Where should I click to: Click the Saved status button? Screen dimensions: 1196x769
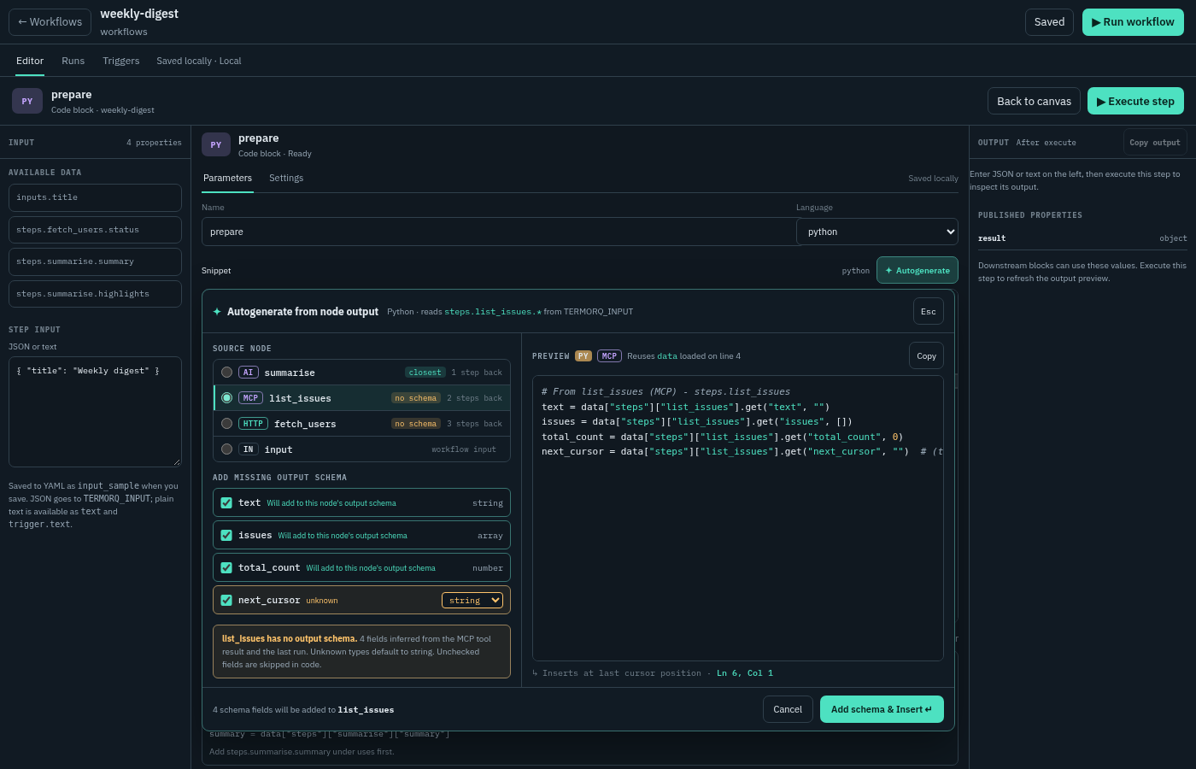(x=1049, y=22)
